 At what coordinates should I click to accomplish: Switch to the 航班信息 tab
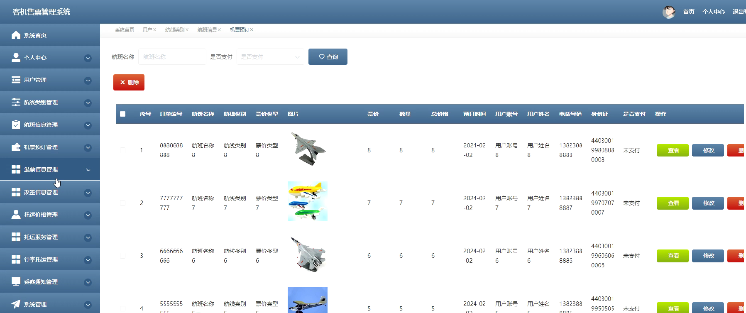tap(207, 30)
